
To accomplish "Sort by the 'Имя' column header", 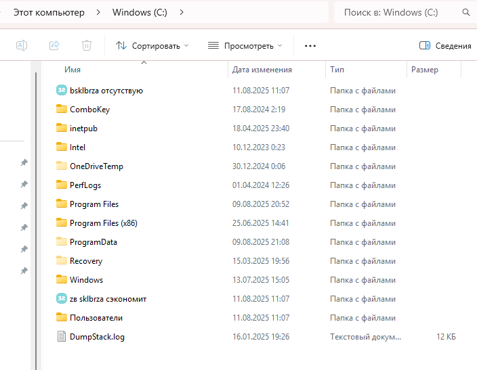I will point(72,70).
